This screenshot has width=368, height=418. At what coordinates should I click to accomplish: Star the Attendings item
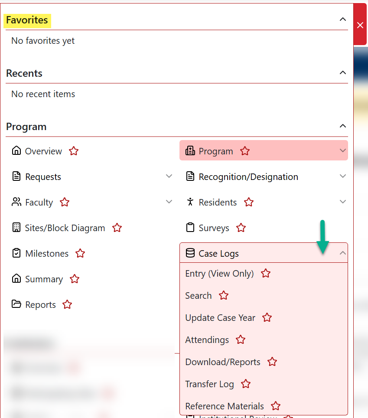point(241,340)
